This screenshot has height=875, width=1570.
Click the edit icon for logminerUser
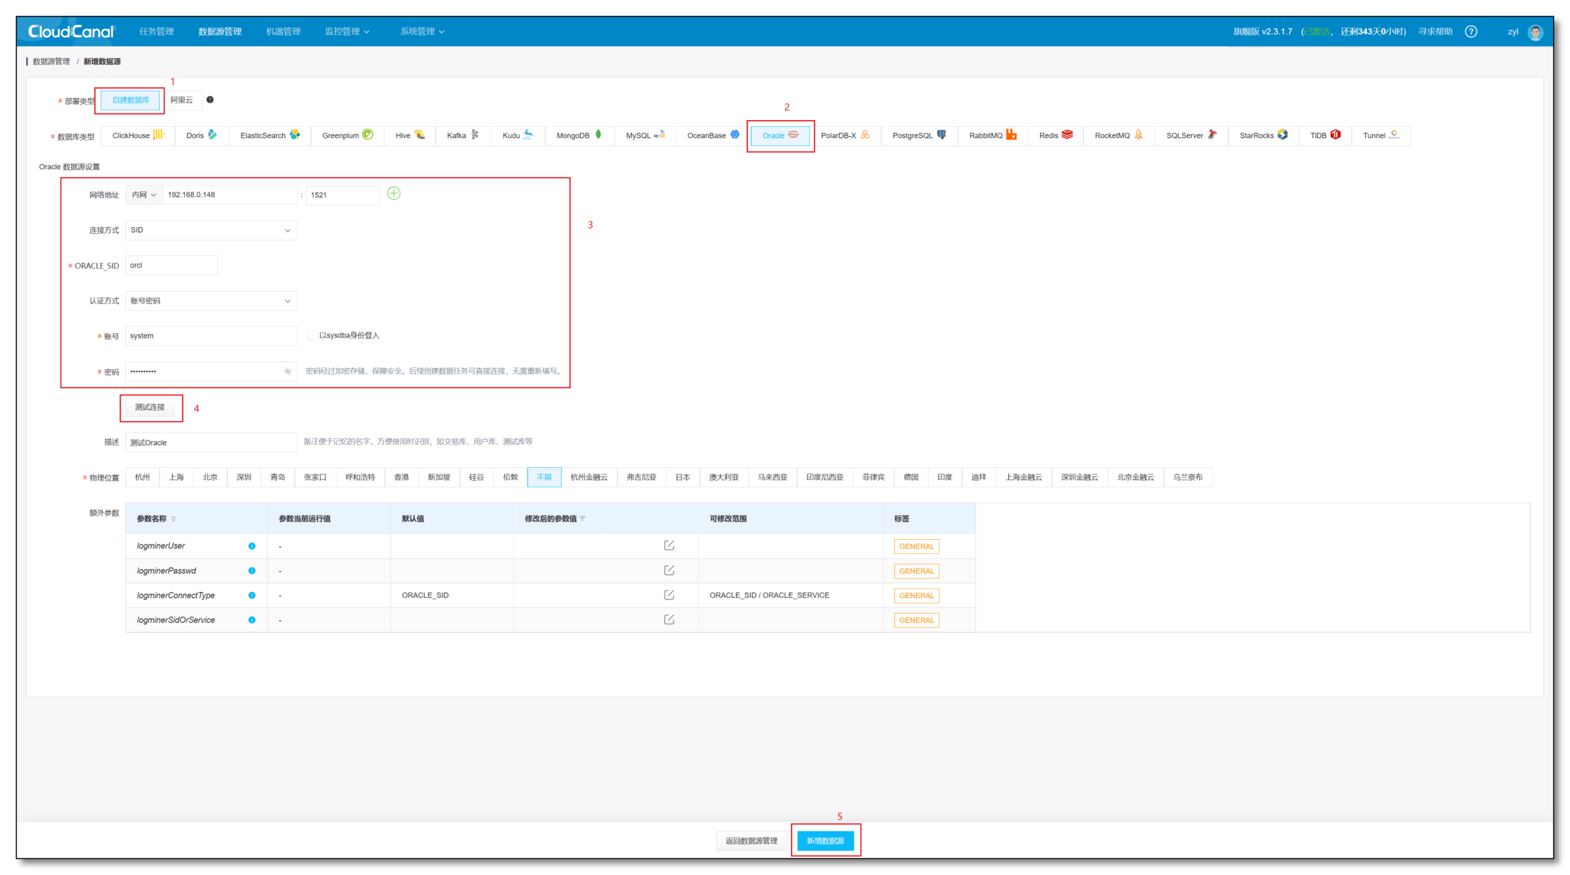pyautogui.click(x=669, y=545)
